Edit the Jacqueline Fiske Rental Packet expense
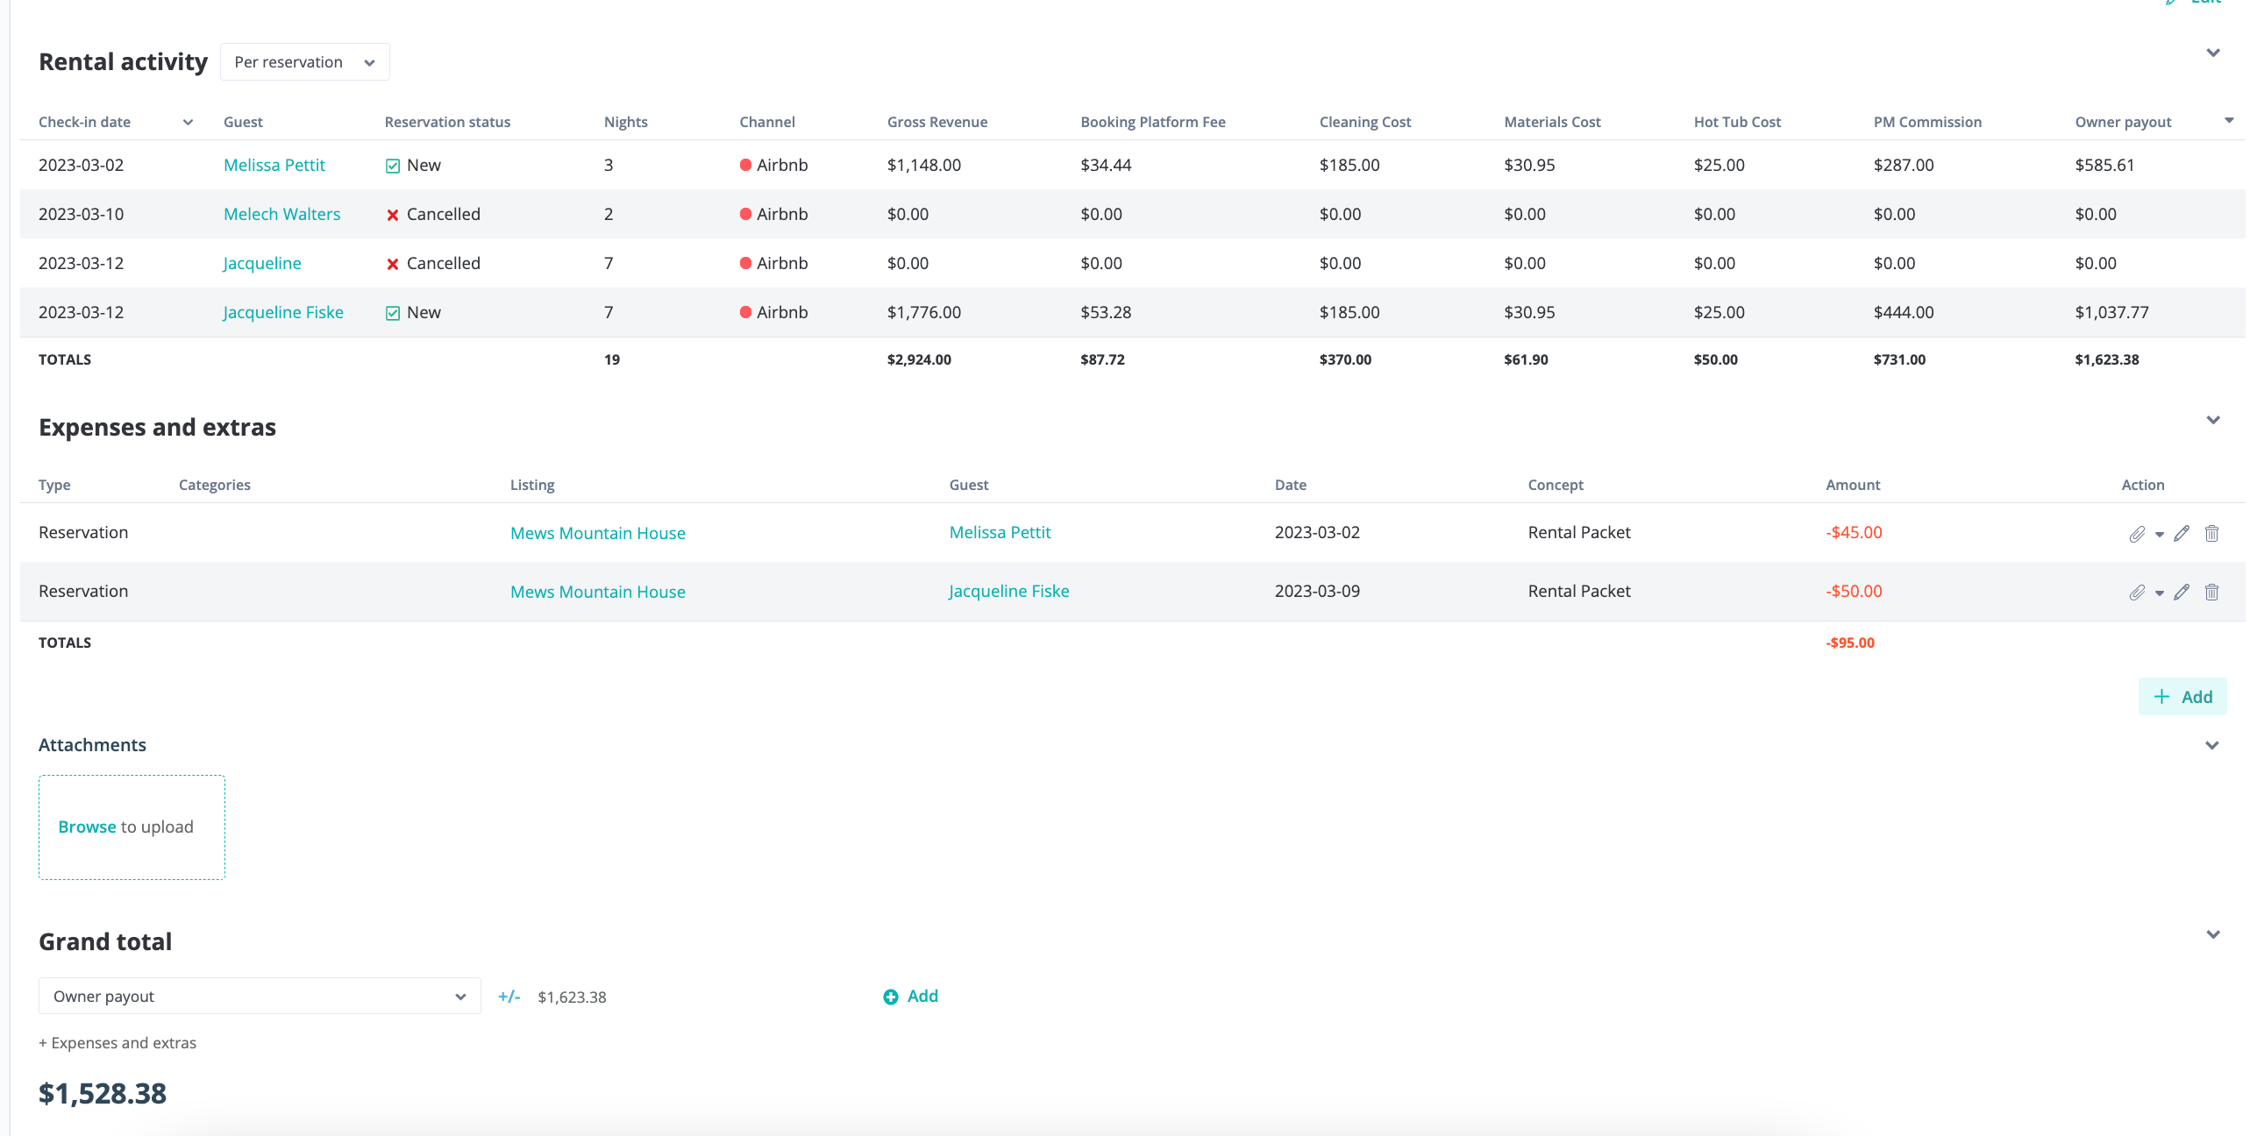Screen dimensions: 2250x1136 coord(2182,593)
